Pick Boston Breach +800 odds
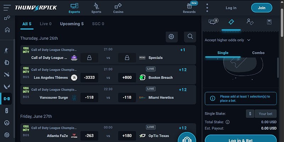The height and width of the screenshot is (142, 284). (127, 77)
